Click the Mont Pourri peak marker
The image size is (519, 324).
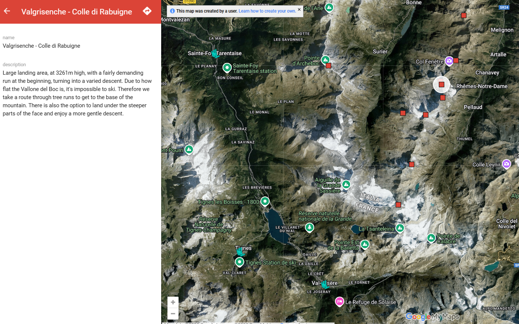tap(189, 149)
